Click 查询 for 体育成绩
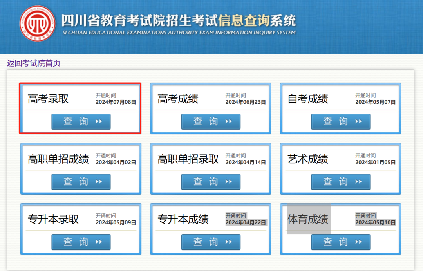Image resolution: width=423 pixels, height=271 pixels. tap(341, 242)
